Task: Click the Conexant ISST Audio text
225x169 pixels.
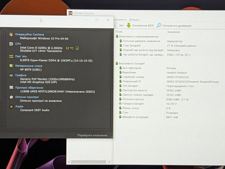Action: click(35, 110)
